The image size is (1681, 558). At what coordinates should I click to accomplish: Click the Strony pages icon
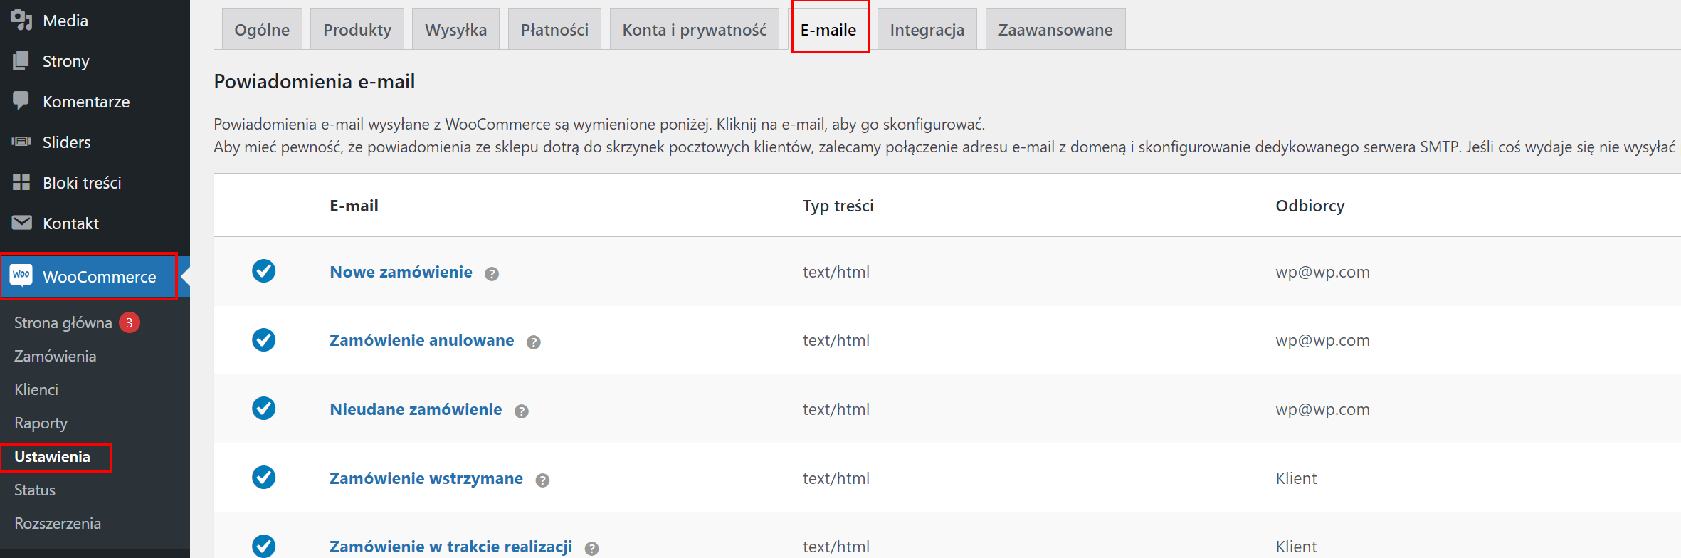click(x=21, y=60)
